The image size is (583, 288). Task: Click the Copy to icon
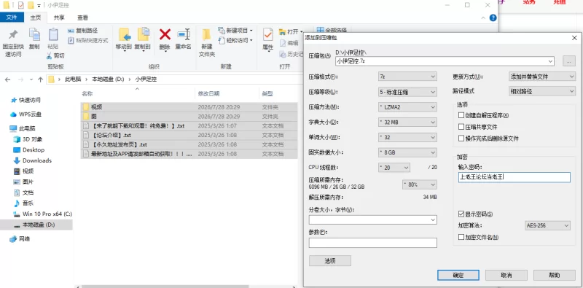(x=143, y=34)
